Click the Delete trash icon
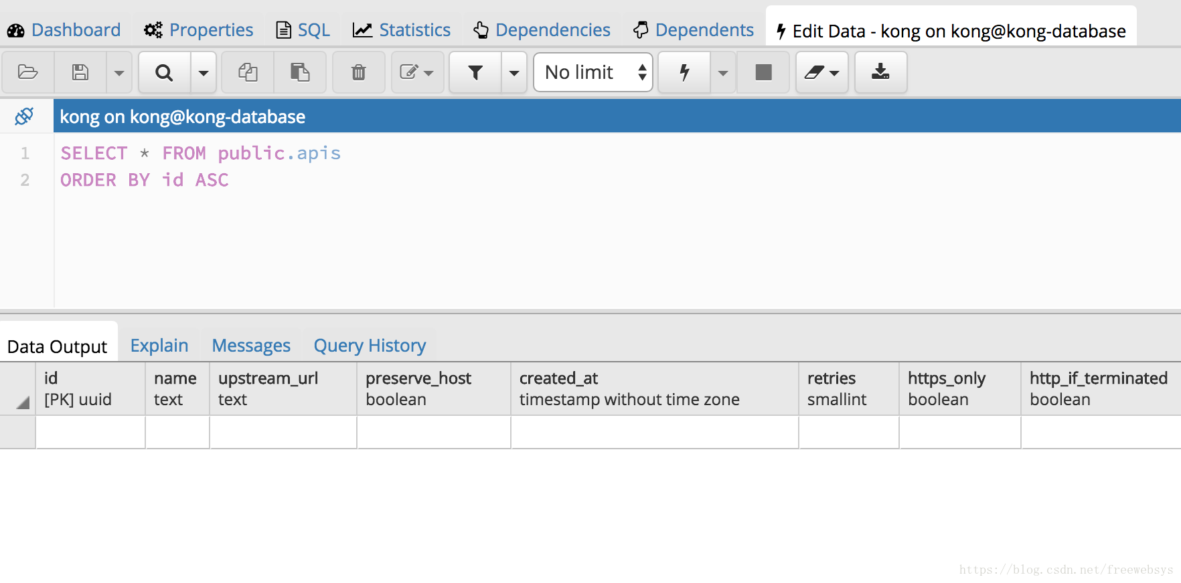The image size is (1181, 583). (359, 72)
